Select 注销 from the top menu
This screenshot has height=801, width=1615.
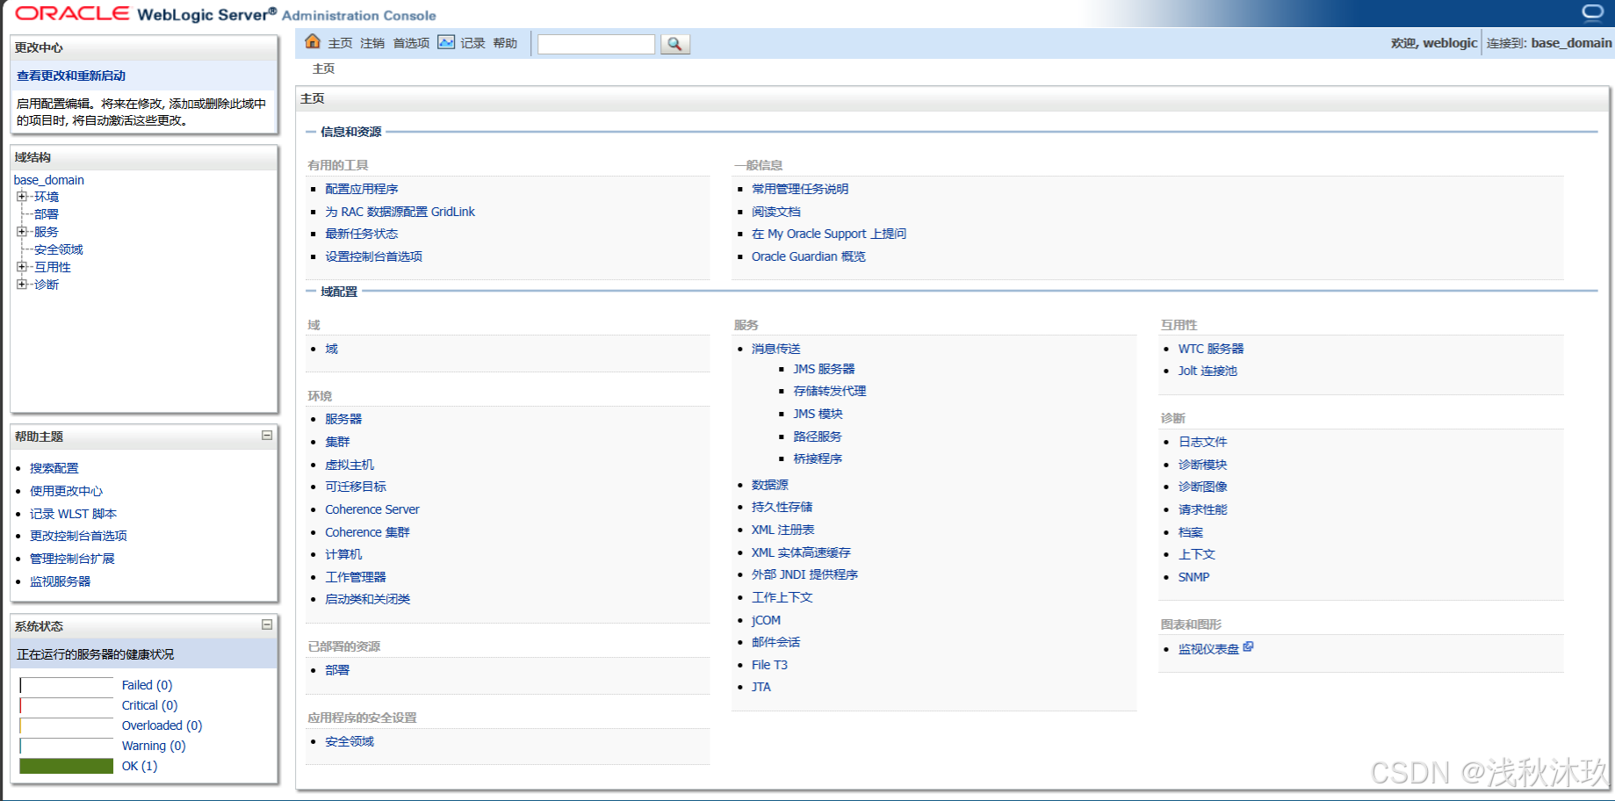pyautogui.click(x=372, y=41)
